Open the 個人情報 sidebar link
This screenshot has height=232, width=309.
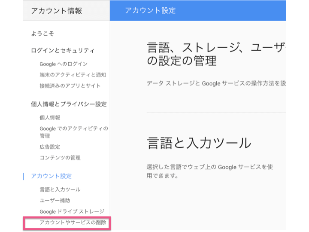pyautogui.click(x=50, y=118)
